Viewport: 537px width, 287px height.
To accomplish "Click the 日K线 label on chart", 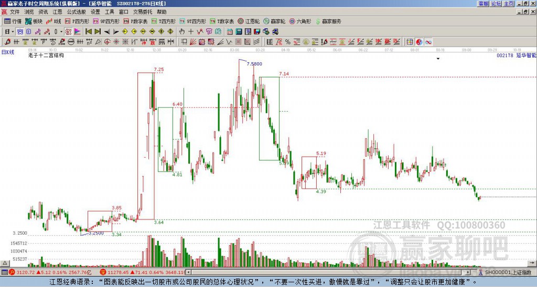I will [8, 52].
